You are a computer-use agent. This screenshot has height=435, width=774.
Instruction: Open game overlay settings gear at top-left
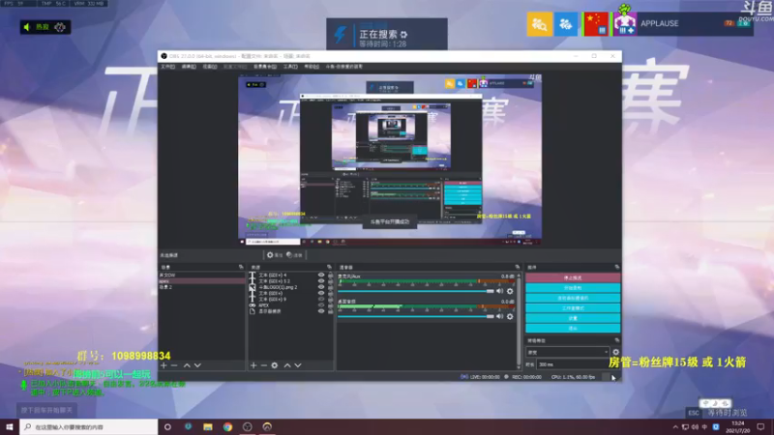60,27
